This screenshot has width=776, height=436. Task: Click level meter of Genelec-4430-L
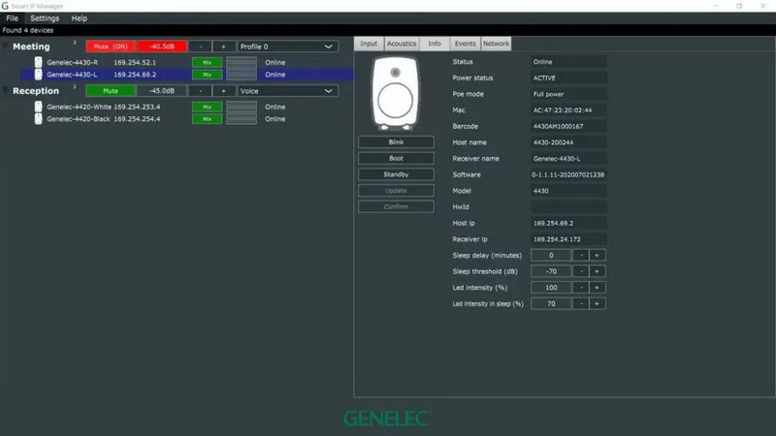point(242,75)
